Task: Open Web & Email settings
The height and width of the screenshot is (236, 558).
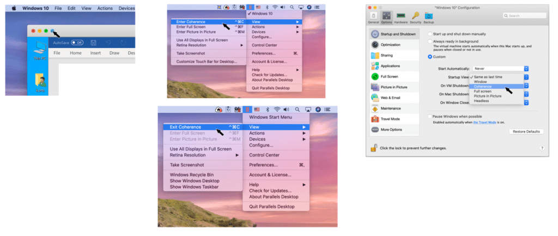Action: tap(394, 98)
